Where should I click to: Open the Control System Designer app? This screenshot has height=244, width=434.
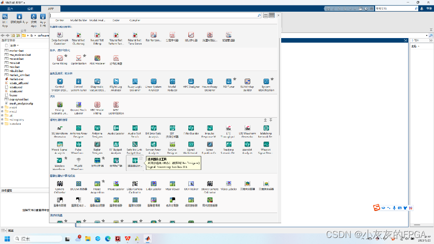click(60, 85)
